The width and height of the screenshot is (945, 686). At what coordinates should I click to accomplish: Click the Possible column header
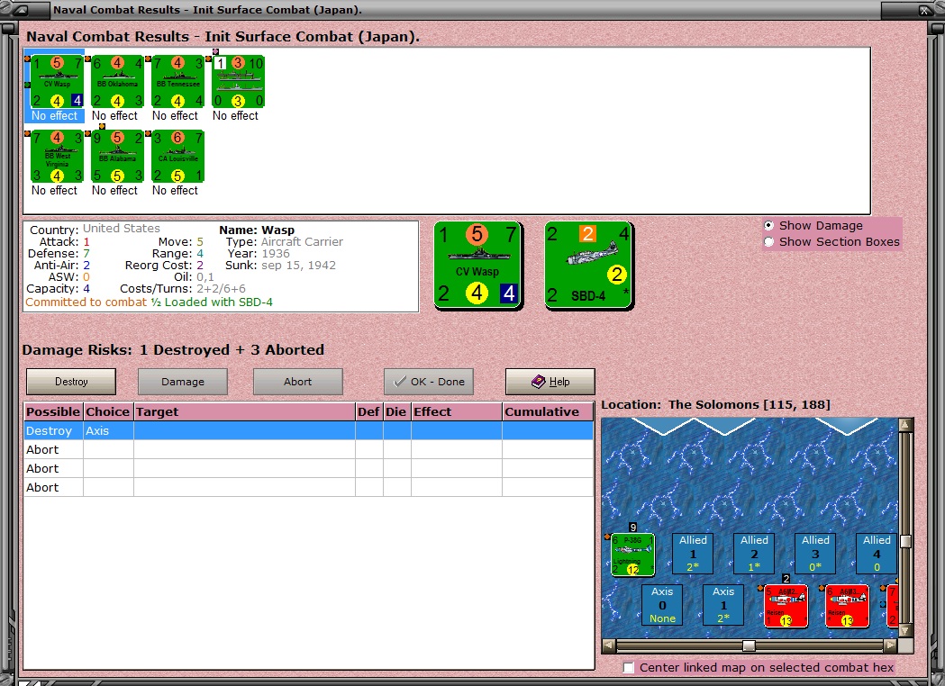53,412
